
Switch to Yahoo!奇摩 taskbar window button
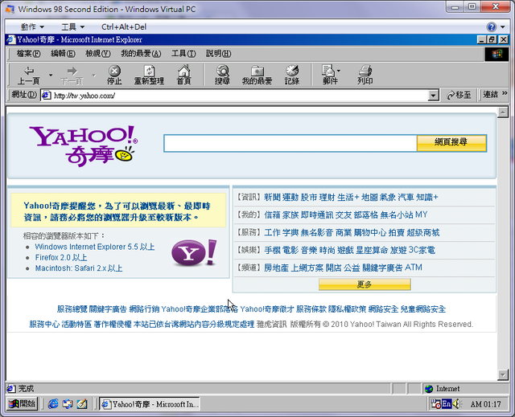click(x=150, y=404)
